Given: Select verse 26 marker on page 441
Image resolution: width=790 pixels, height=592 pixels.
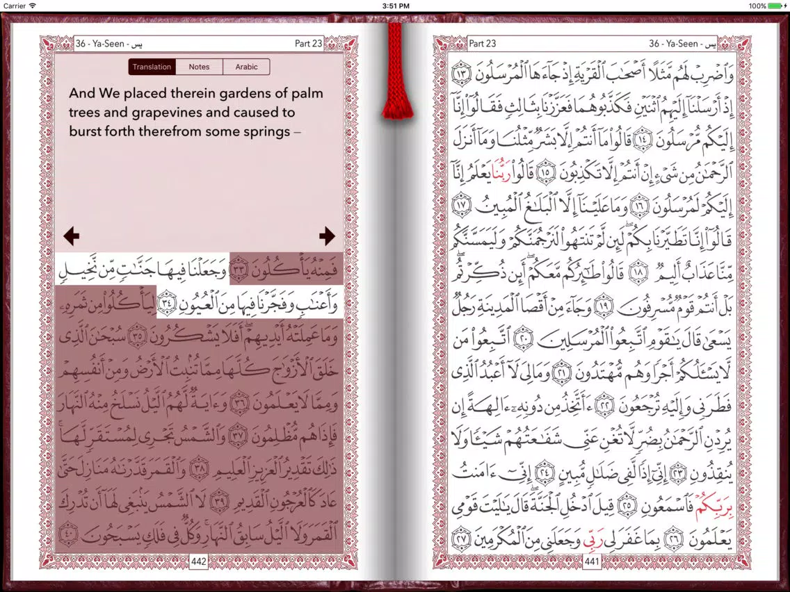Looking at the screenshot, I should pos(675,539).
